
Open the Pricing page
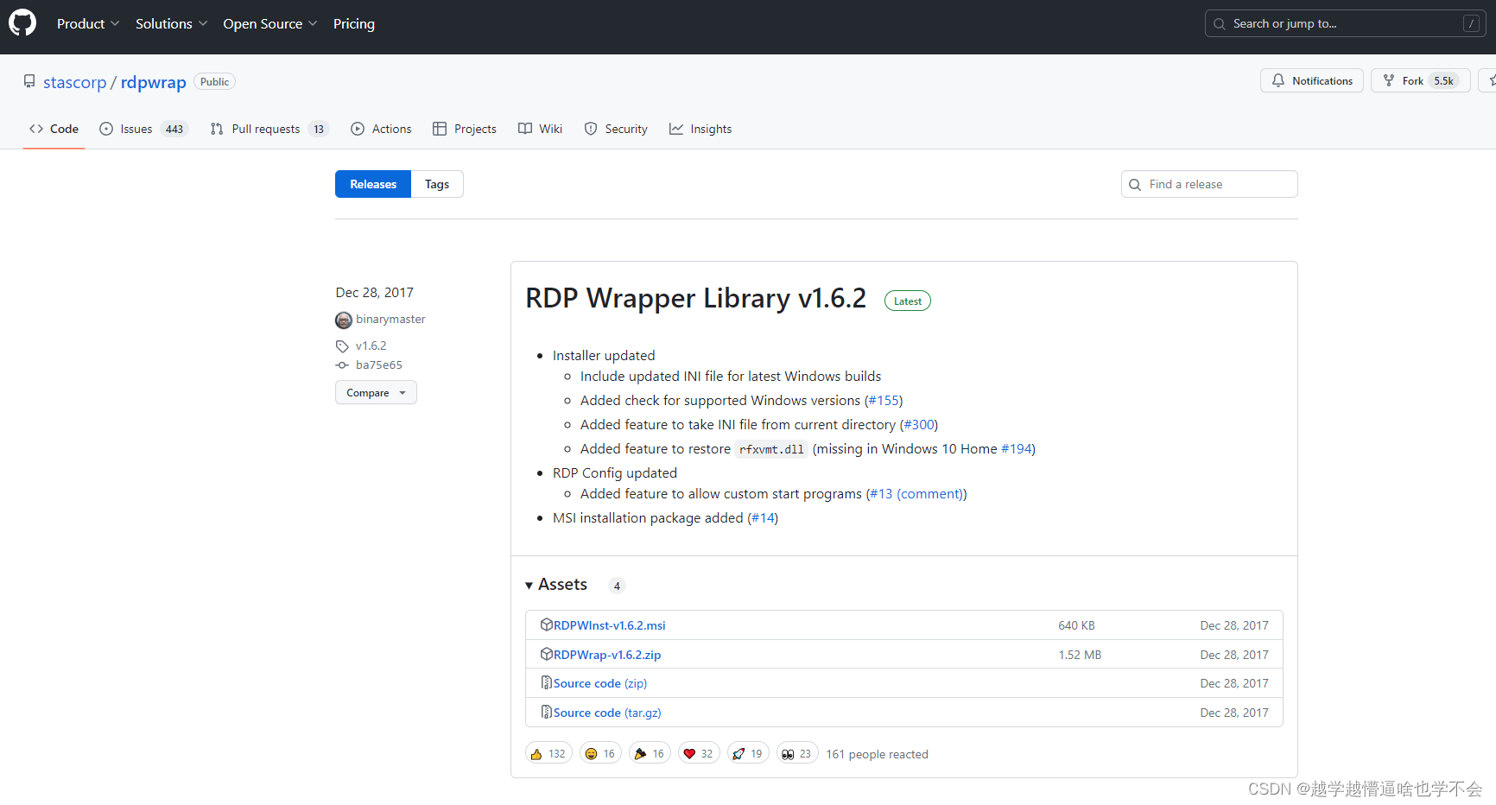(354, 24)
